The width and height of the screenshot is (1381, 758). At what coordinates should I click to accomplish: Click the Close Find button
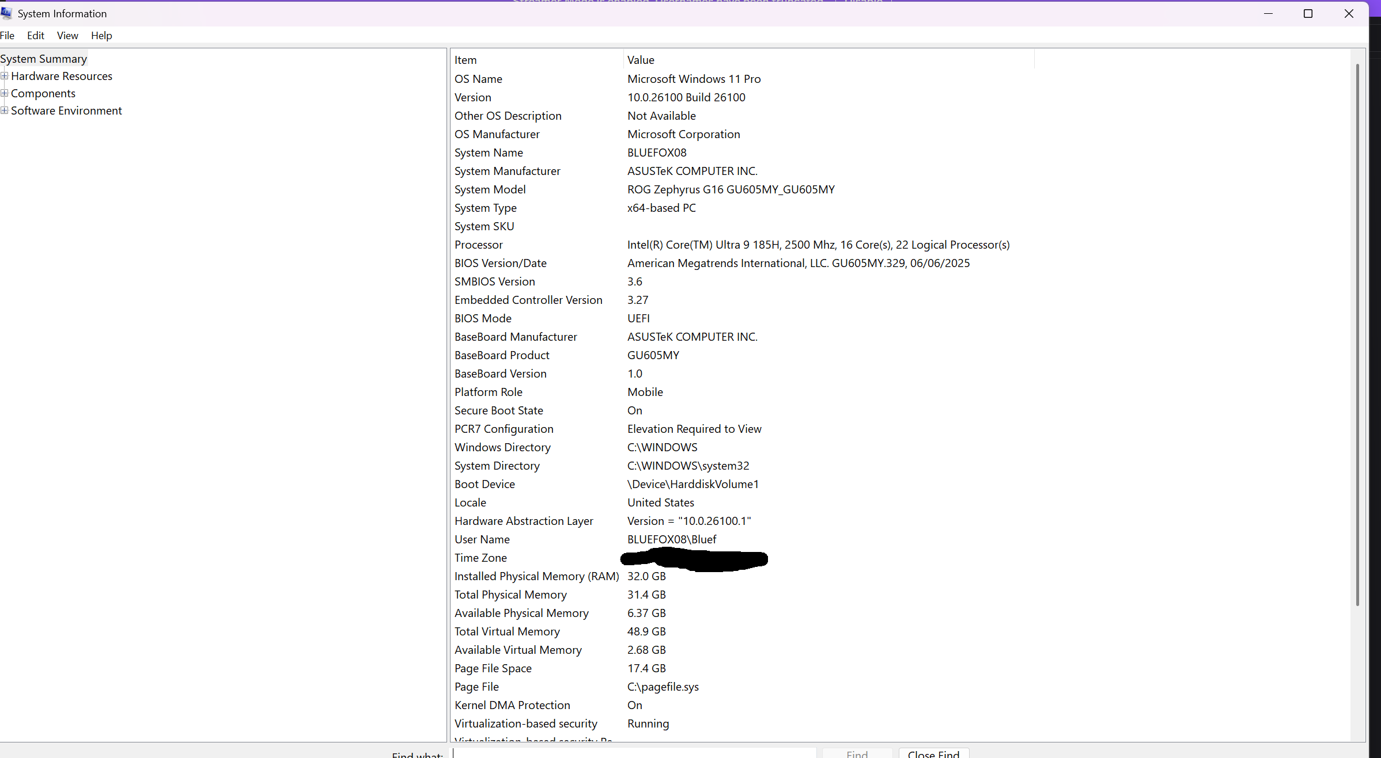(x=933, y=753)
